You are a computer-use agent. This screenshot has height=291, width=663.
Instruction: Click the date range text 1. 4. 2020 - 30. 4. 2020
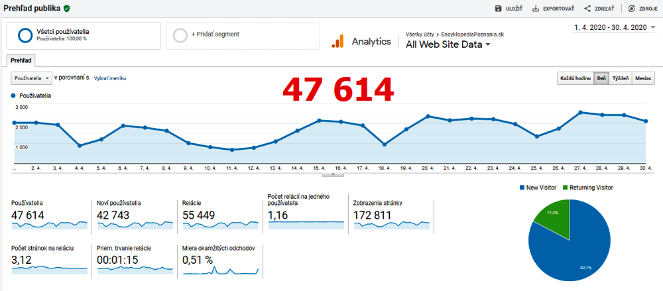pyautogui.click(x=611, y=27)
